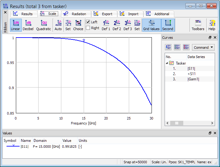Select the Linear scale icon

pyautogui.click(x=15, y=25)
